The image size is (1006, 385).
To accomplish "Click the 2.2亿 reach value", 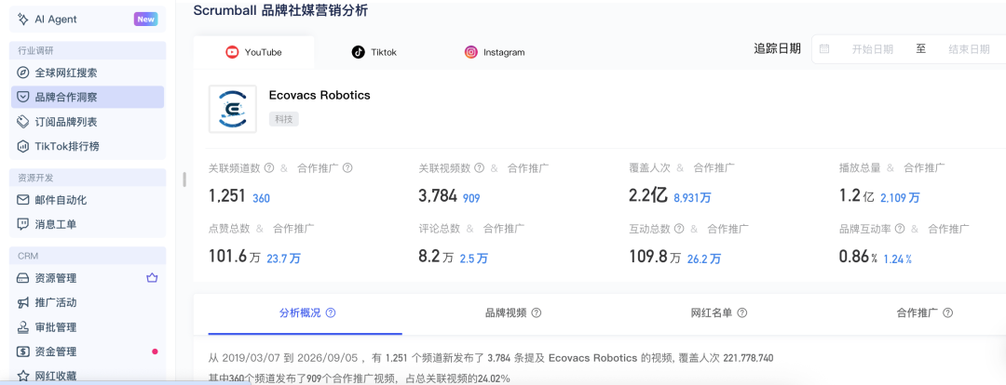I will coord(648,196).
